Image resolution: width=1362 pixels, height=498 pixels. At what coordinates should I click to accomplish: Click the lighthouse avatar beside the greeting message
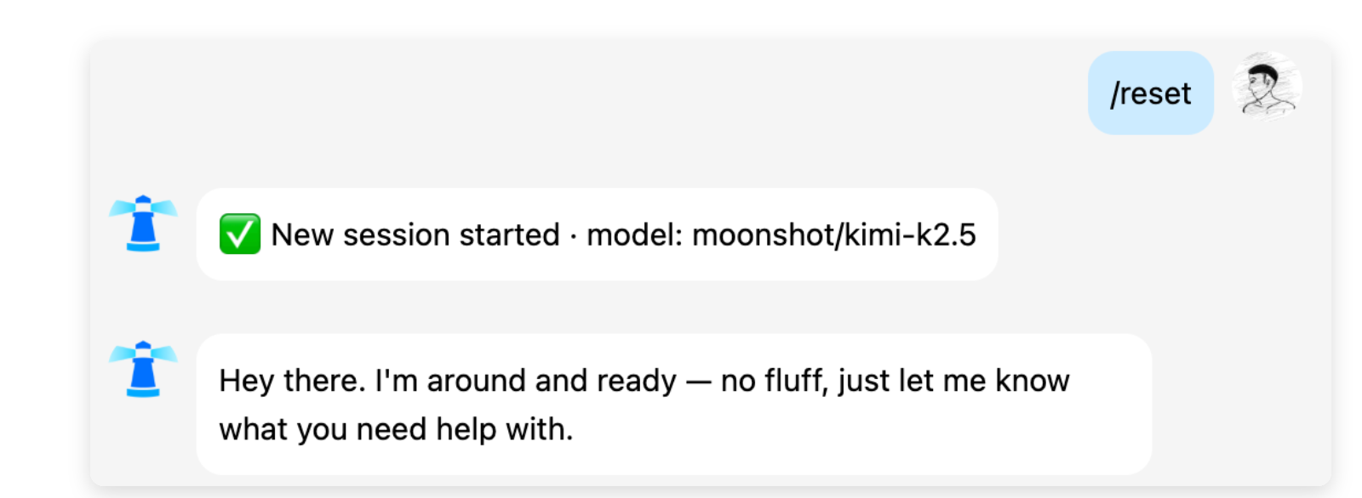click(143, 370)
